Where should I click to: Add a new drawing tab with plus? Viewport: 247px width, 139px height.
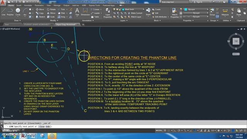coord(83,24)
